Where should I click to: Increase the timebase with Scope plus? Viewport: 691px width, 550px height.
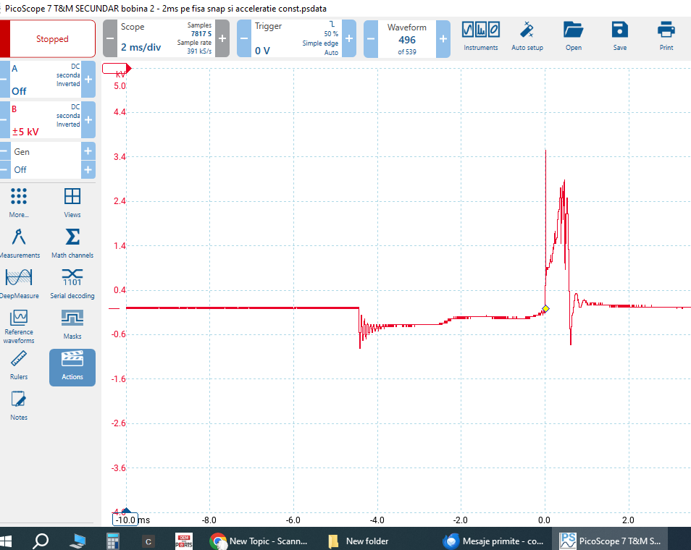coord(222,38)
